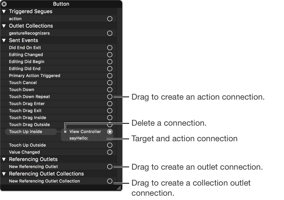Image resolution: width=284 pixels, height=200 pixels.
Task: Collapse the Referencing Outlets section
Action: tap(4, 160)
